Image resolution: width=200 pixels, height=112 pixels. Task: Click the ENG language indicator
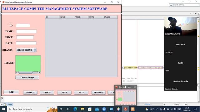(179, 109)
